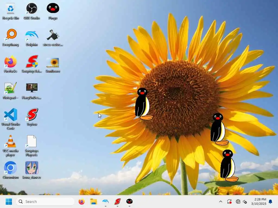Open the Windows Start menu
This screenshot has height=208, width=278.
click(x=9, y=201)
